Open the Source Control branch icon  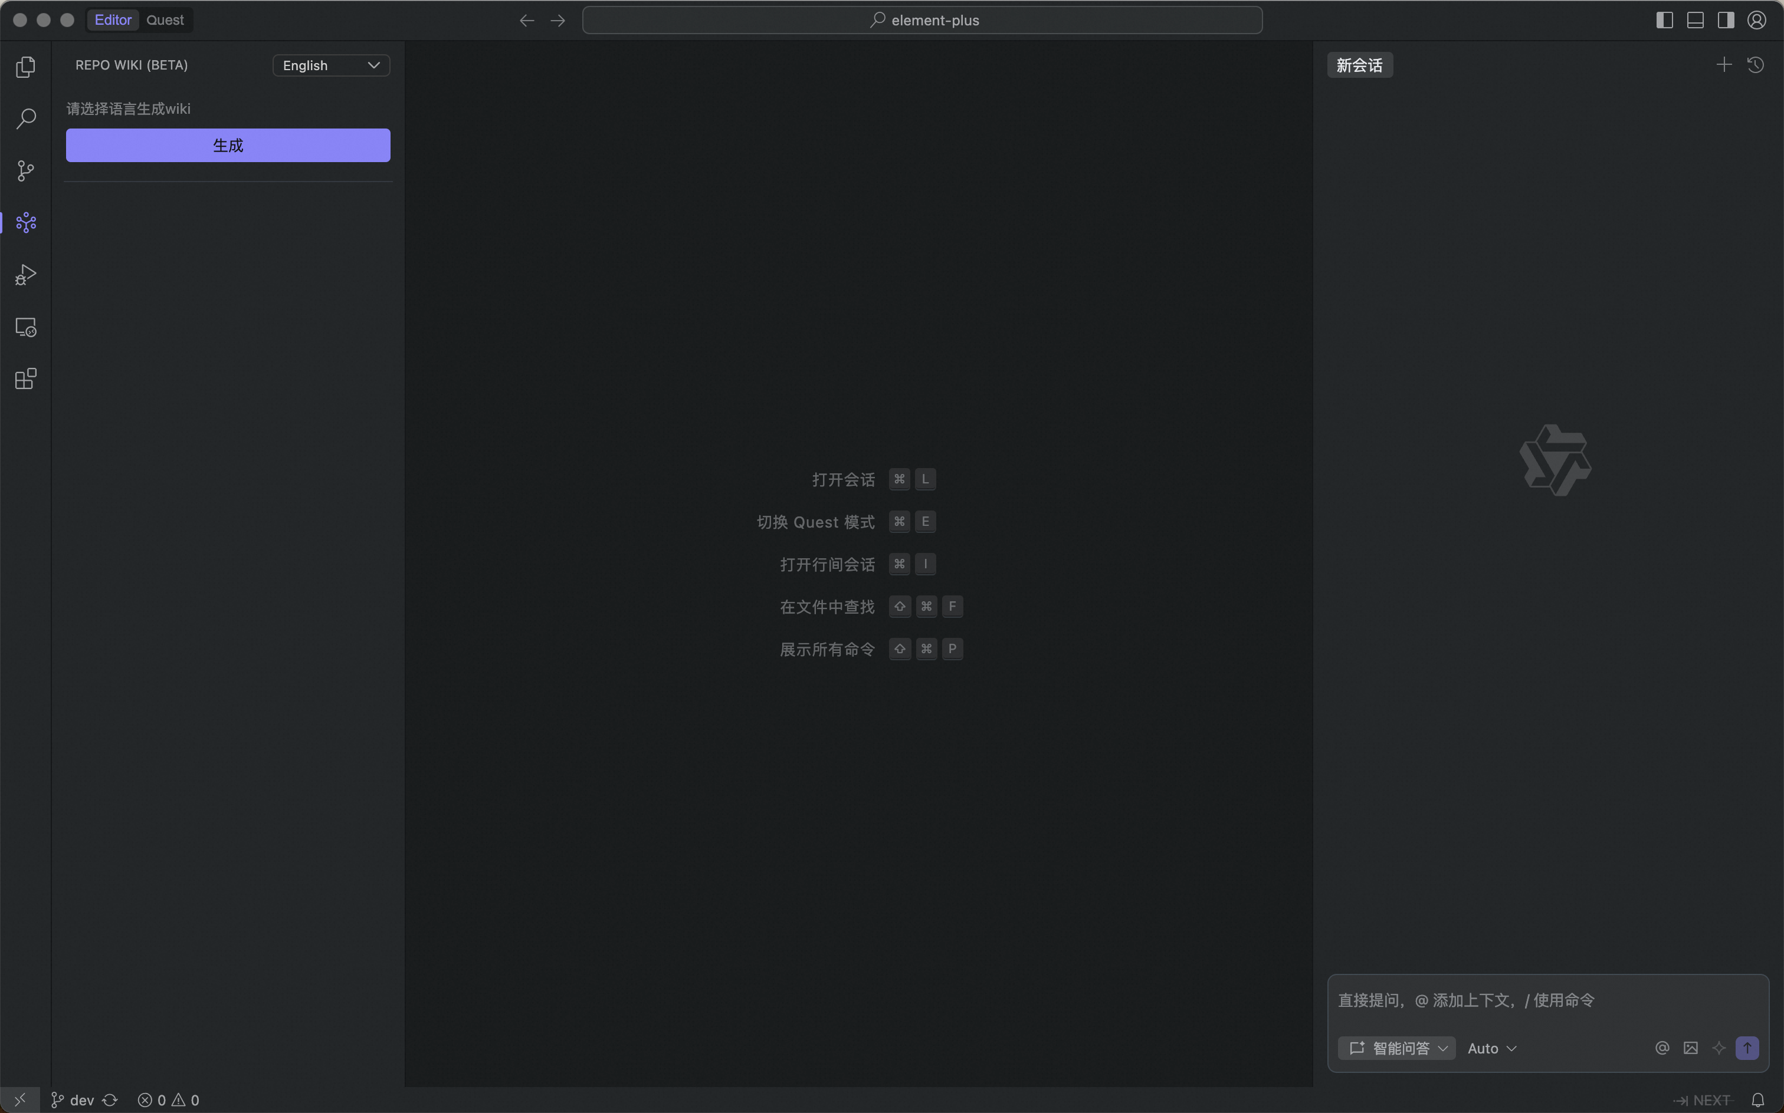[x=26, y=171]
